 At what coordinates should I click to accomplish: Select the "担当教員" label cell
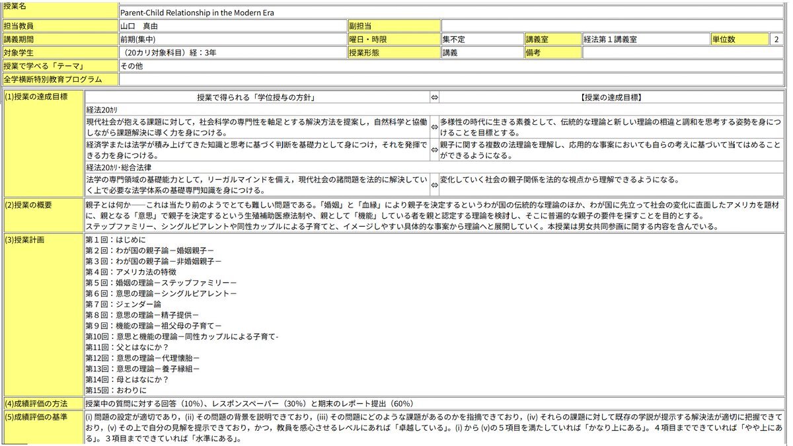60,26
